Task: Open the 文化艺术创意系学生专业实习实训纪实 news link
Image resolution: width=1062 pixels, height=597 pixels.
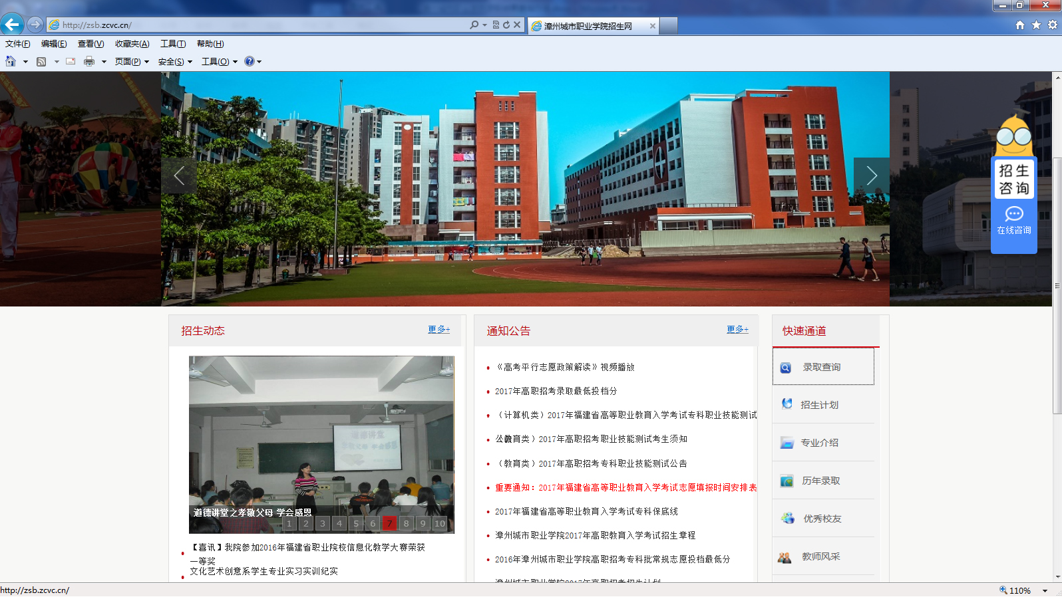Action: pos(264,571)
